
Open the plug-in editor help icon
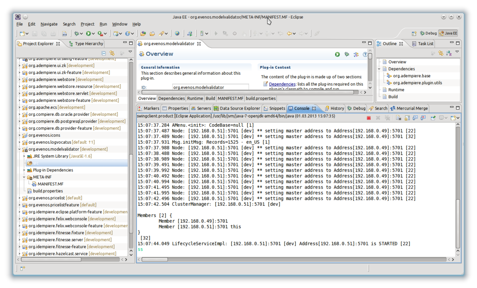(x=365, y=54)
